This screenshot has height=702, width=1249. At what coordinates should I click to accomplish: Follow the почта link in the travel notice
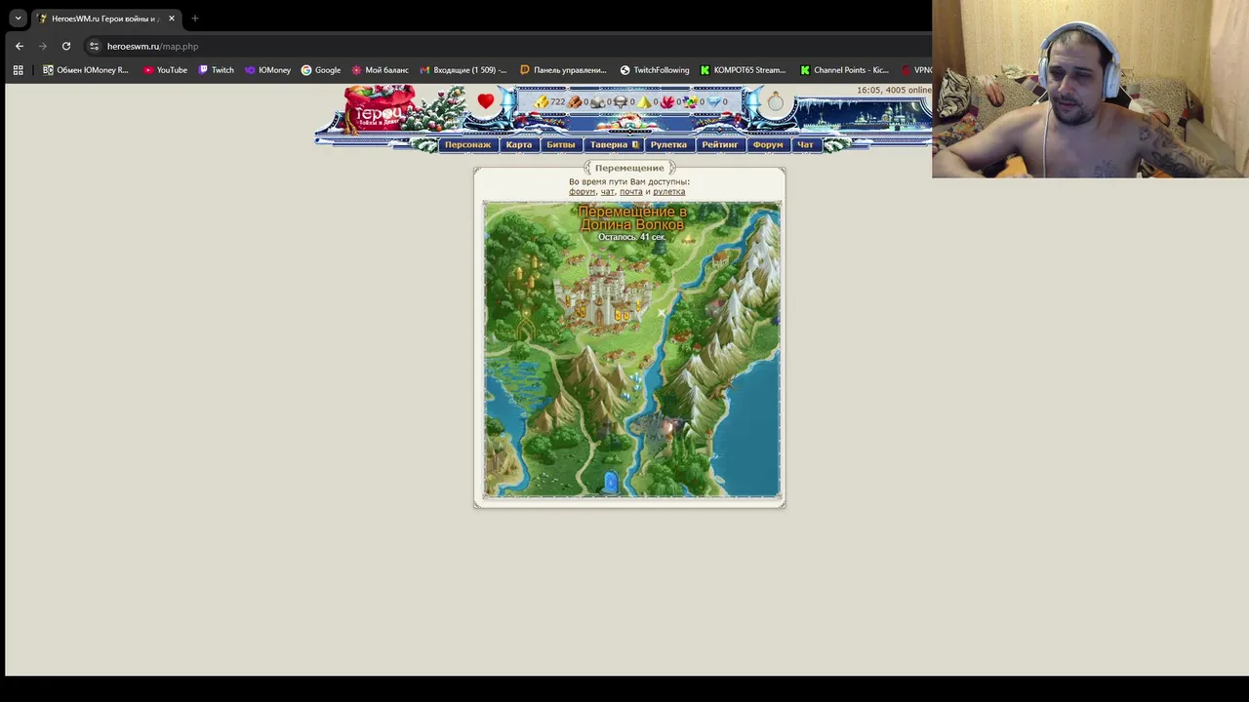tap(630, 192)
